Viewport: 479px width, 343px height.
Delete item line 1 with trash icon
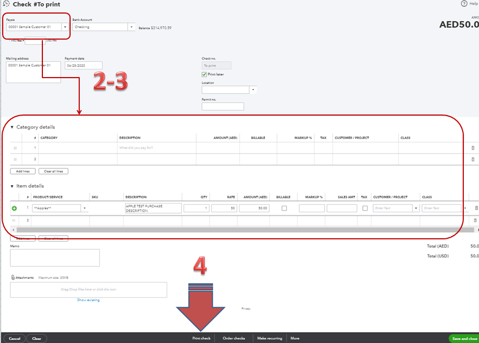click(x=476, y=208)
